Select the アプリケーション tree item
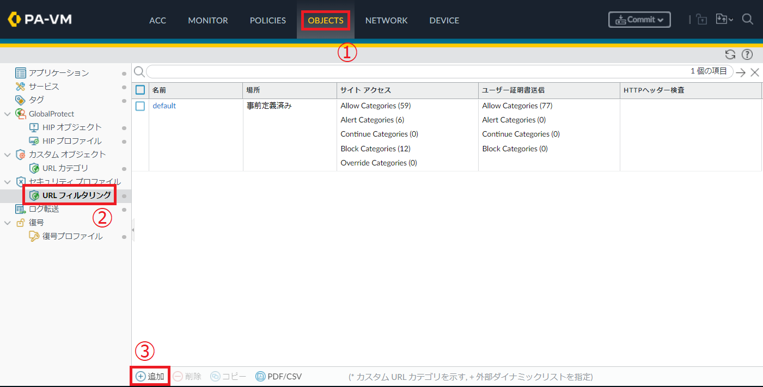The width and height of the screenshot is (763, 387). (x=59, y=73)
